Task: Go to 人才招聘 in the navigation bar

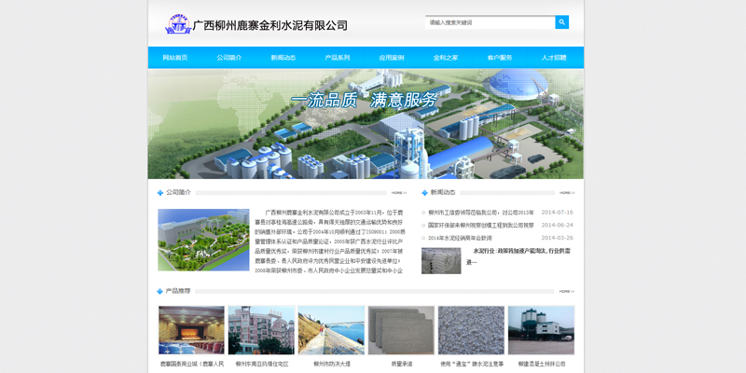Action: [x=554, y=58]
